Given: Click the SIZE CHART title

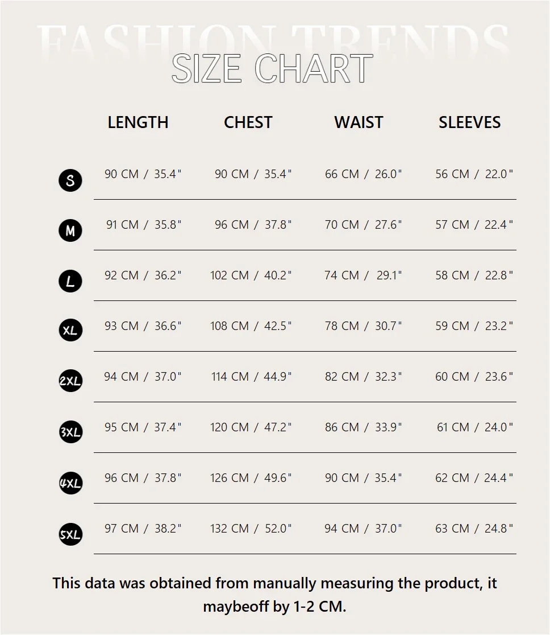Looking at the screenshot, I should (272, 69).
